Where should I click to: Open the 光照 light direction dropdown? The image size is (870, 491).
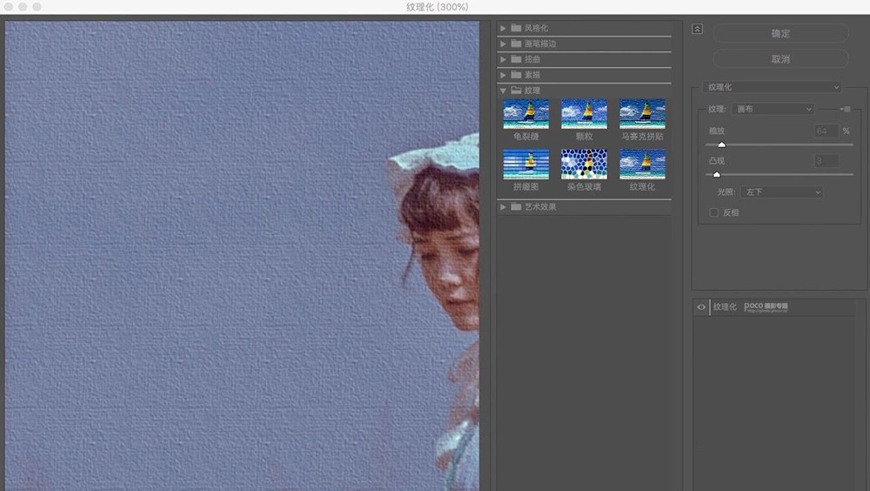[781, 192]
